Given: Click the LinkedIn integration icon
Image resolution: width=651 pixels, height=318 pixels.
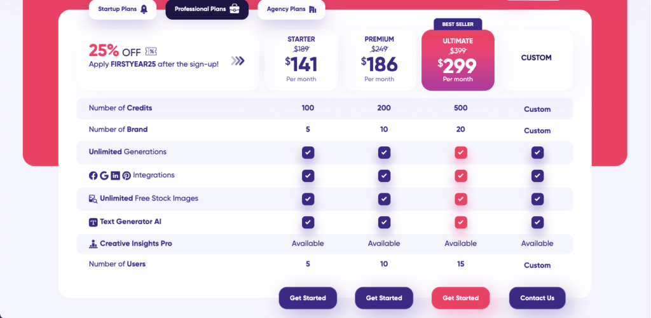Looking at the screenshot, I should (x=116, y=176).
